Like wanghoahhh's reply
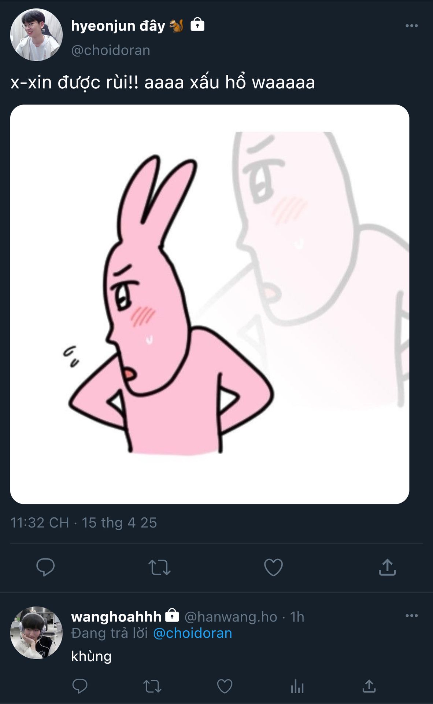433x704 pixels. 225,686
